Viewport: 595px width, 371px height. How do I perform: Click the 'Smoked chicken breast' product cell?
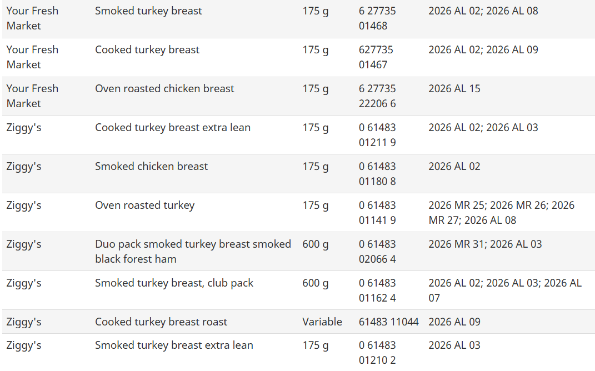pyautogui.click(x=151, y=167)
